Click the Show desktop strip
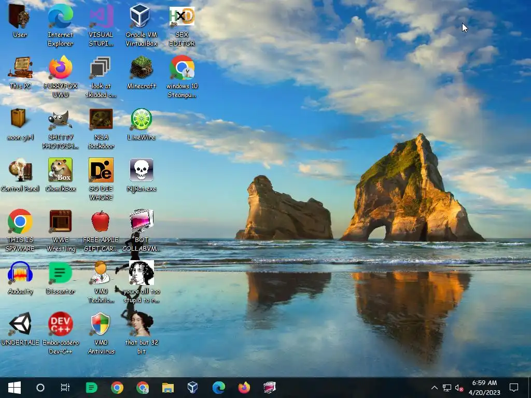The width and height of the screenshot is (531, 398). click(x=529, y=388)
